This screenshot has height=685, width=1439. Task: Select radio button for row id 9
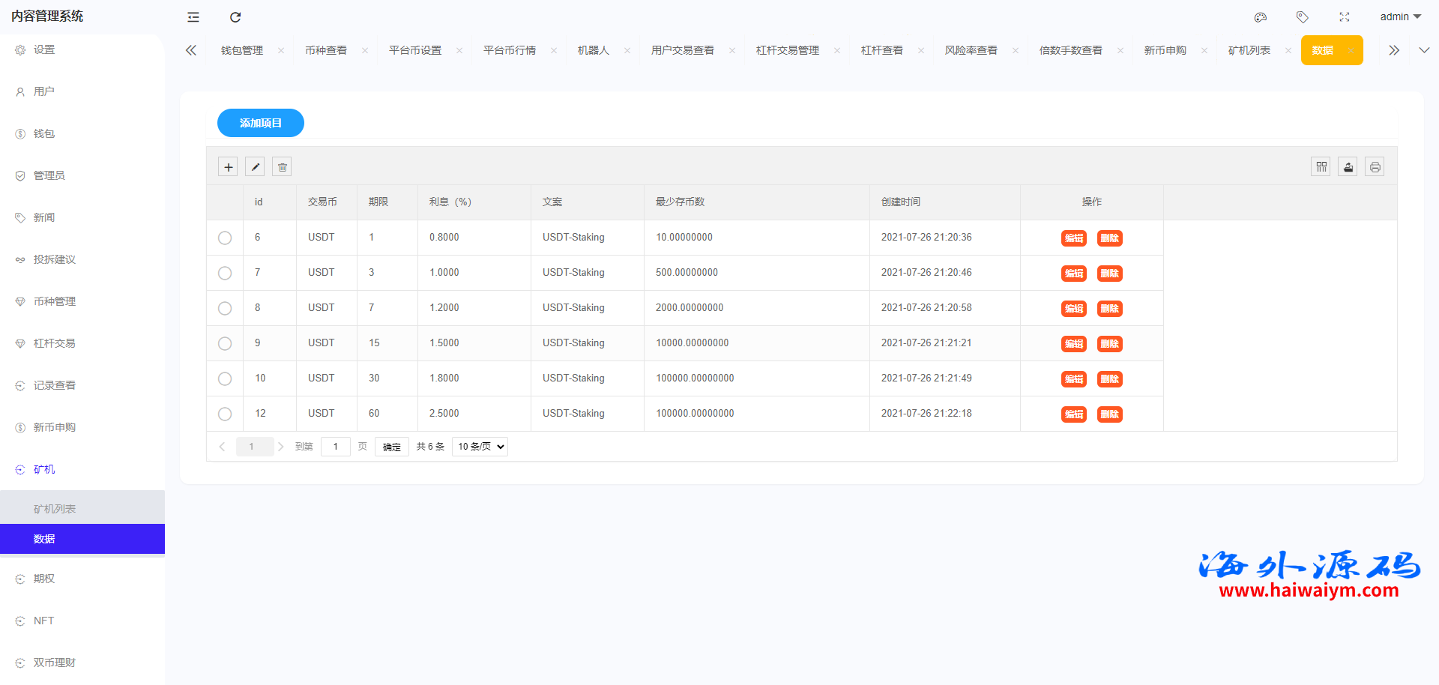225,344
